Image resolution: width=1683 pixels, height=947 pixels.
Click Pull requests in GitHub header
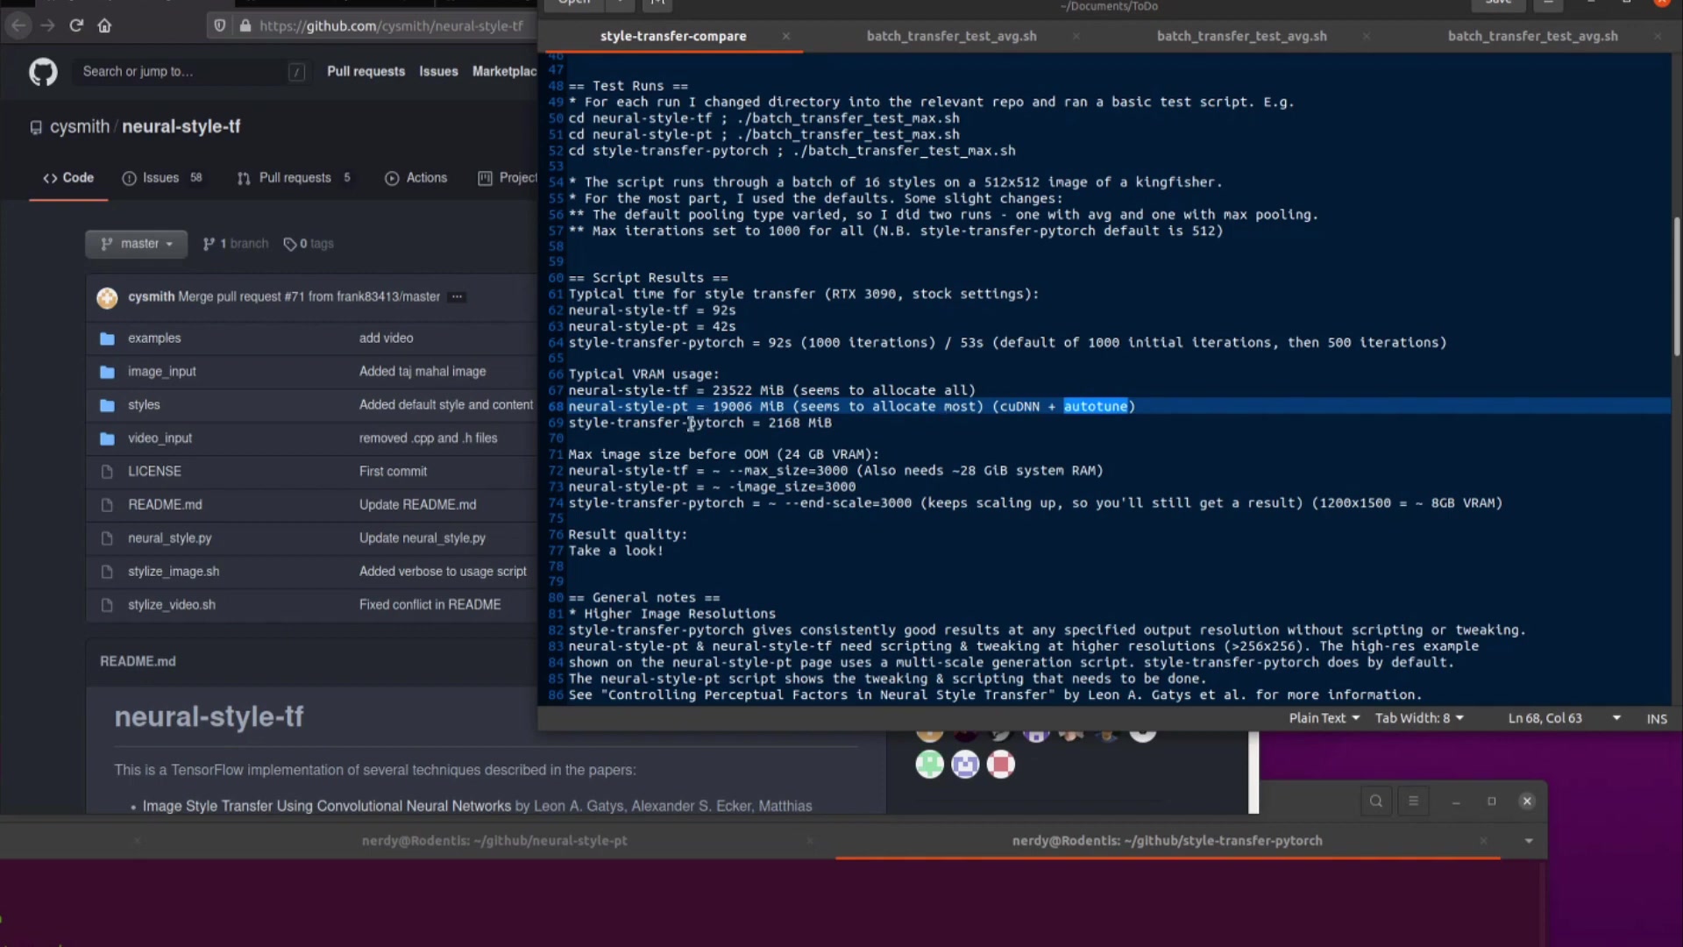click(366, 72)
